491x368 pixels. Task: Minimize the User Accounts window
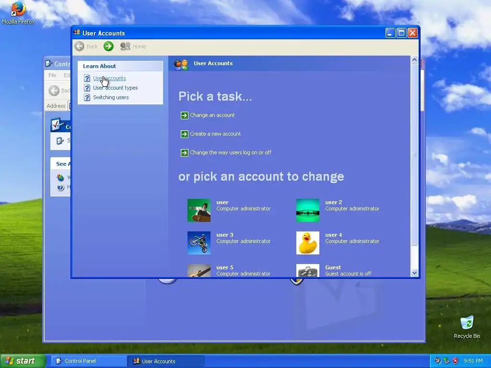pos(390,33)
